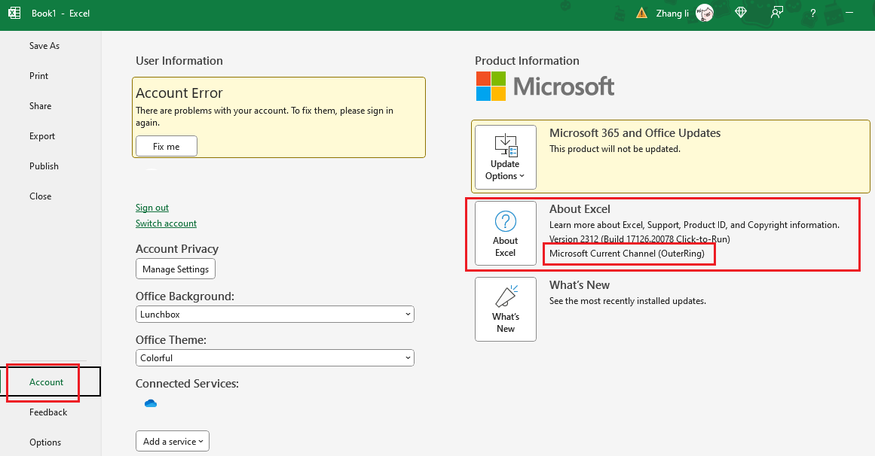
Task: Click the Account Error heading
Action: pyautogui.click(x=179, y=93)
